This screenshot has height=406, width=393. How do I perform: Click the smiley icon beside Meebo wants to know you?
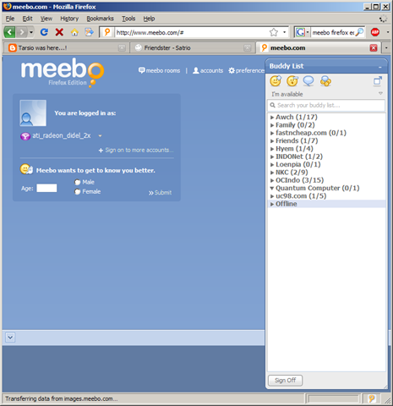coord(26,169)
